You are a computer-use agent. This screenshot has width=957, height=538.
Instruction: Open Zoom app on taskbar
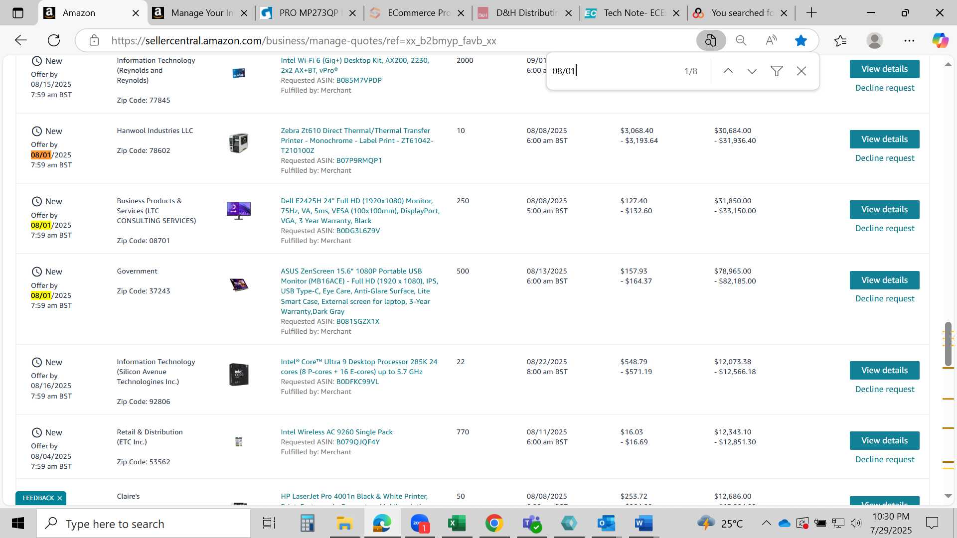point(420,524)
